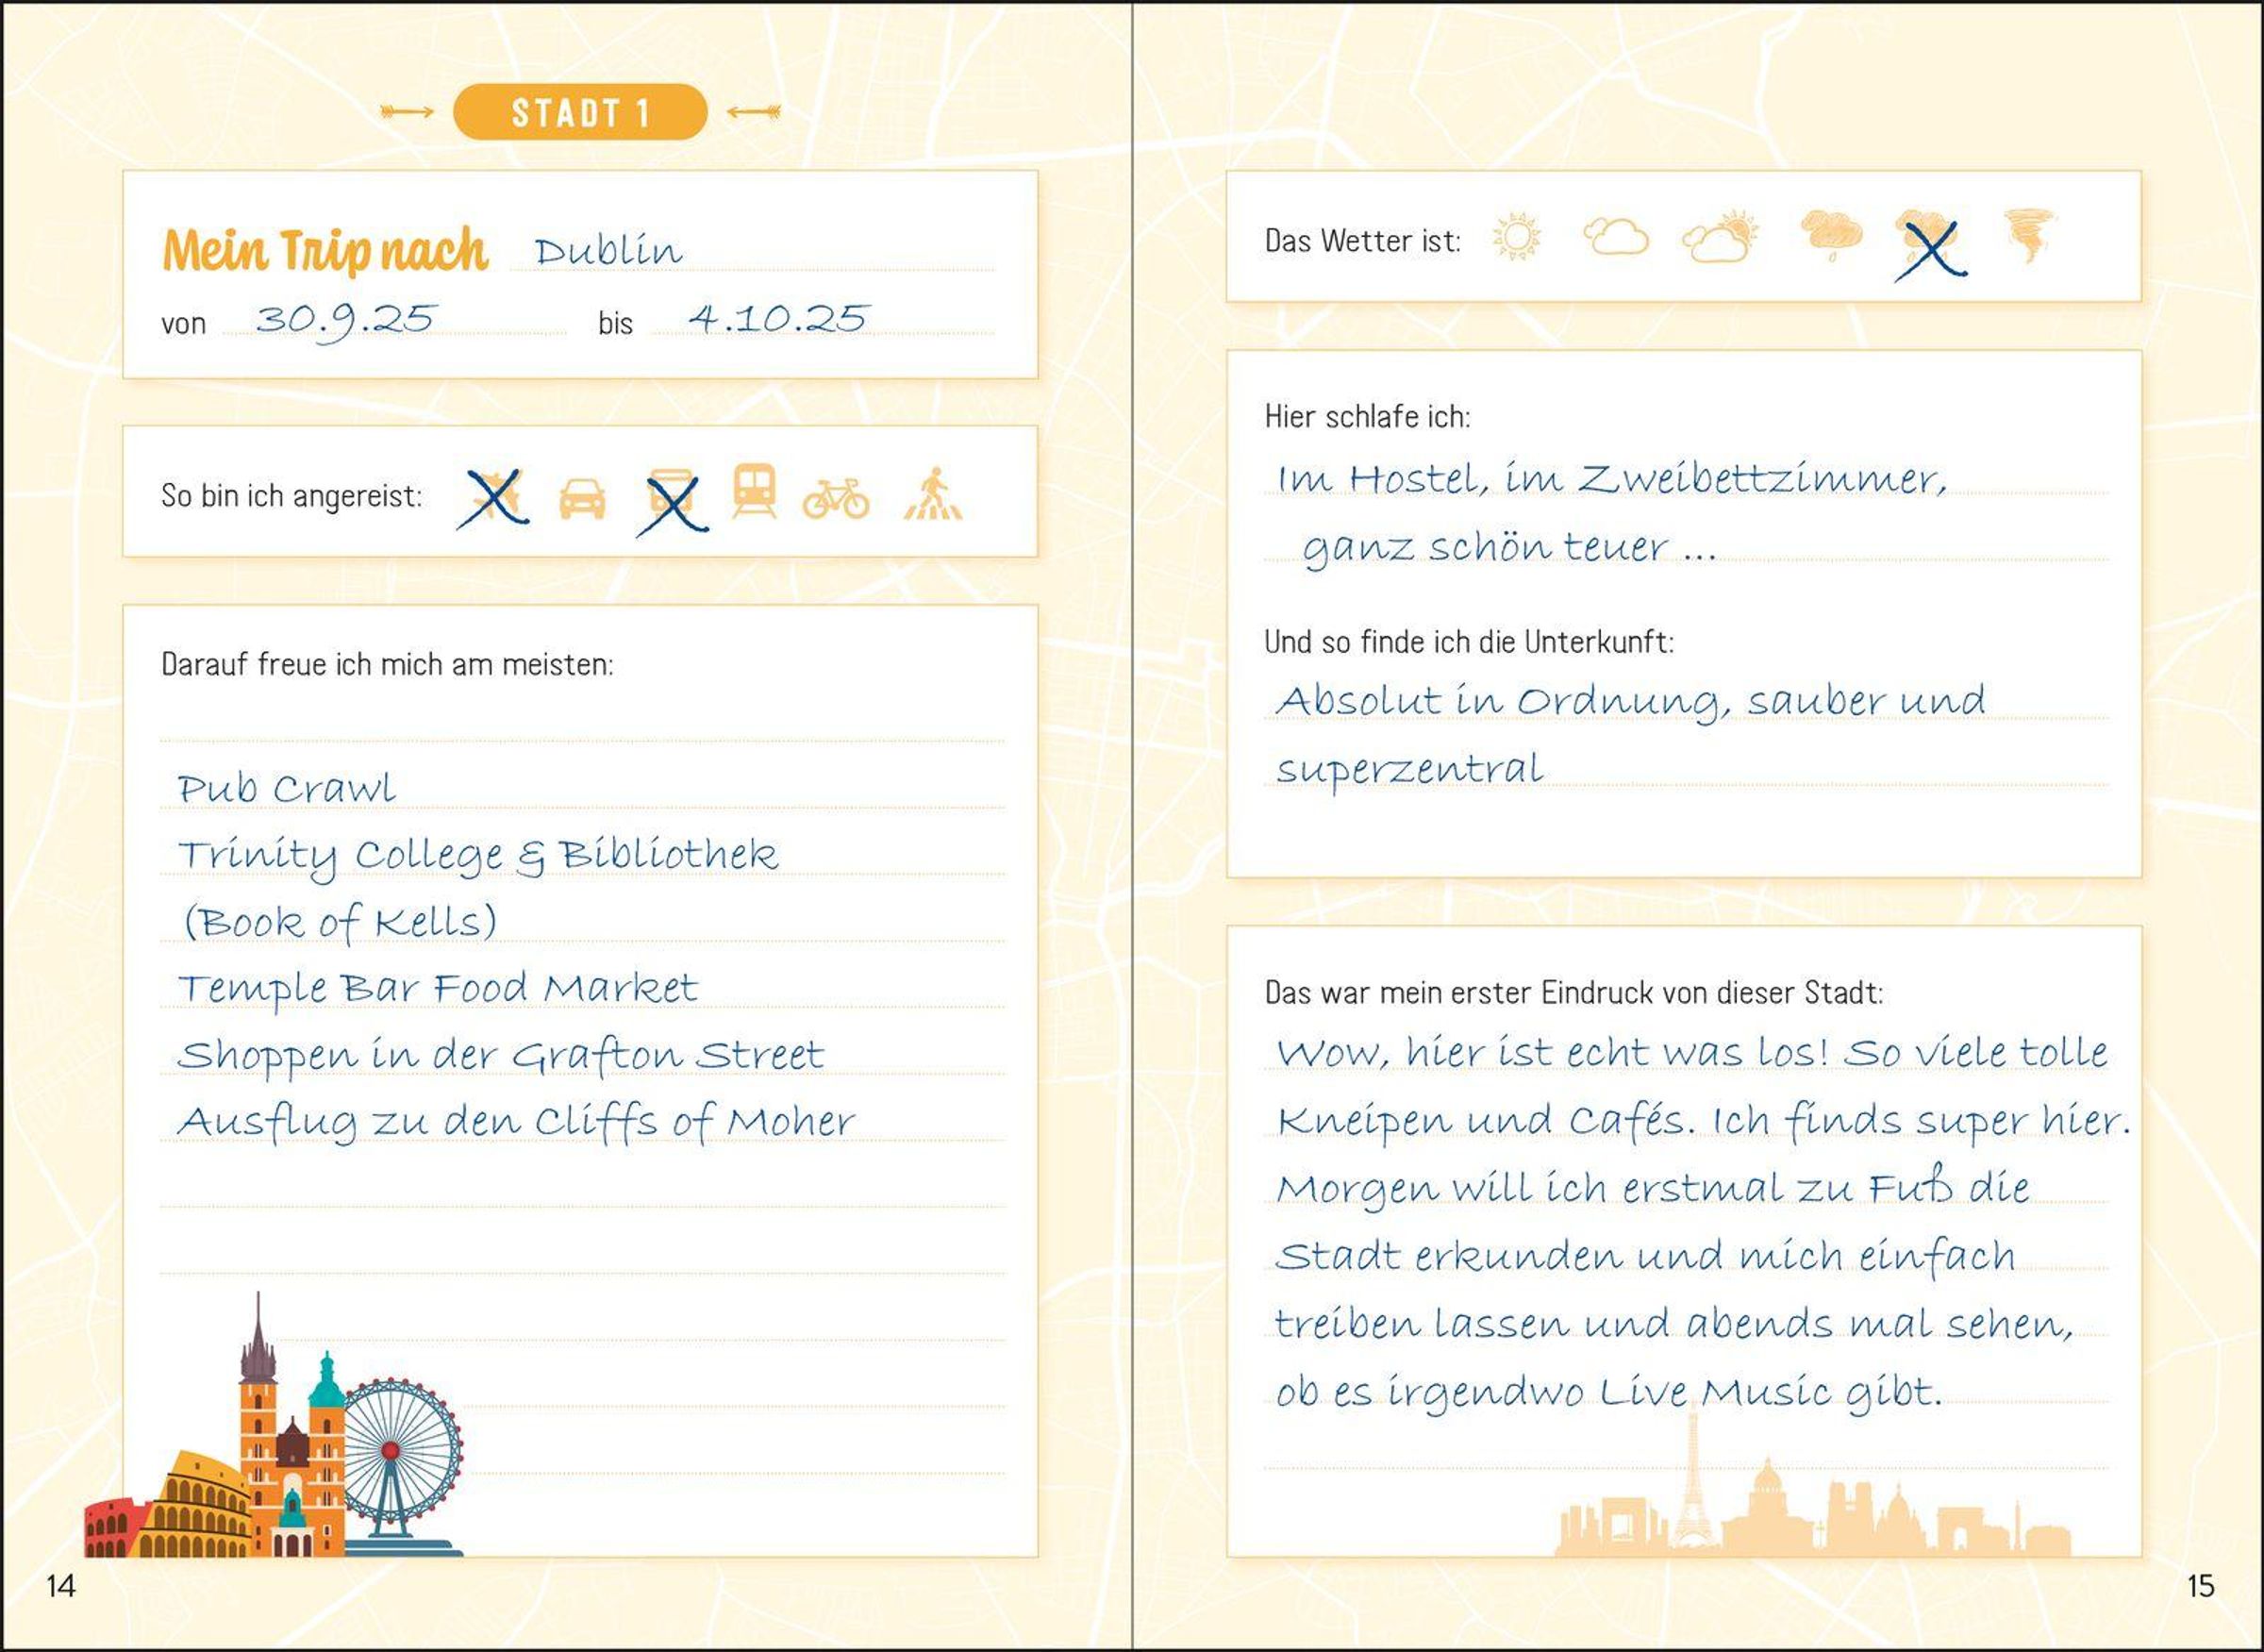Screen dimensions: 2264x1652
Task: Pick the partly sunny cloud icon
Action: [1720, 238]
